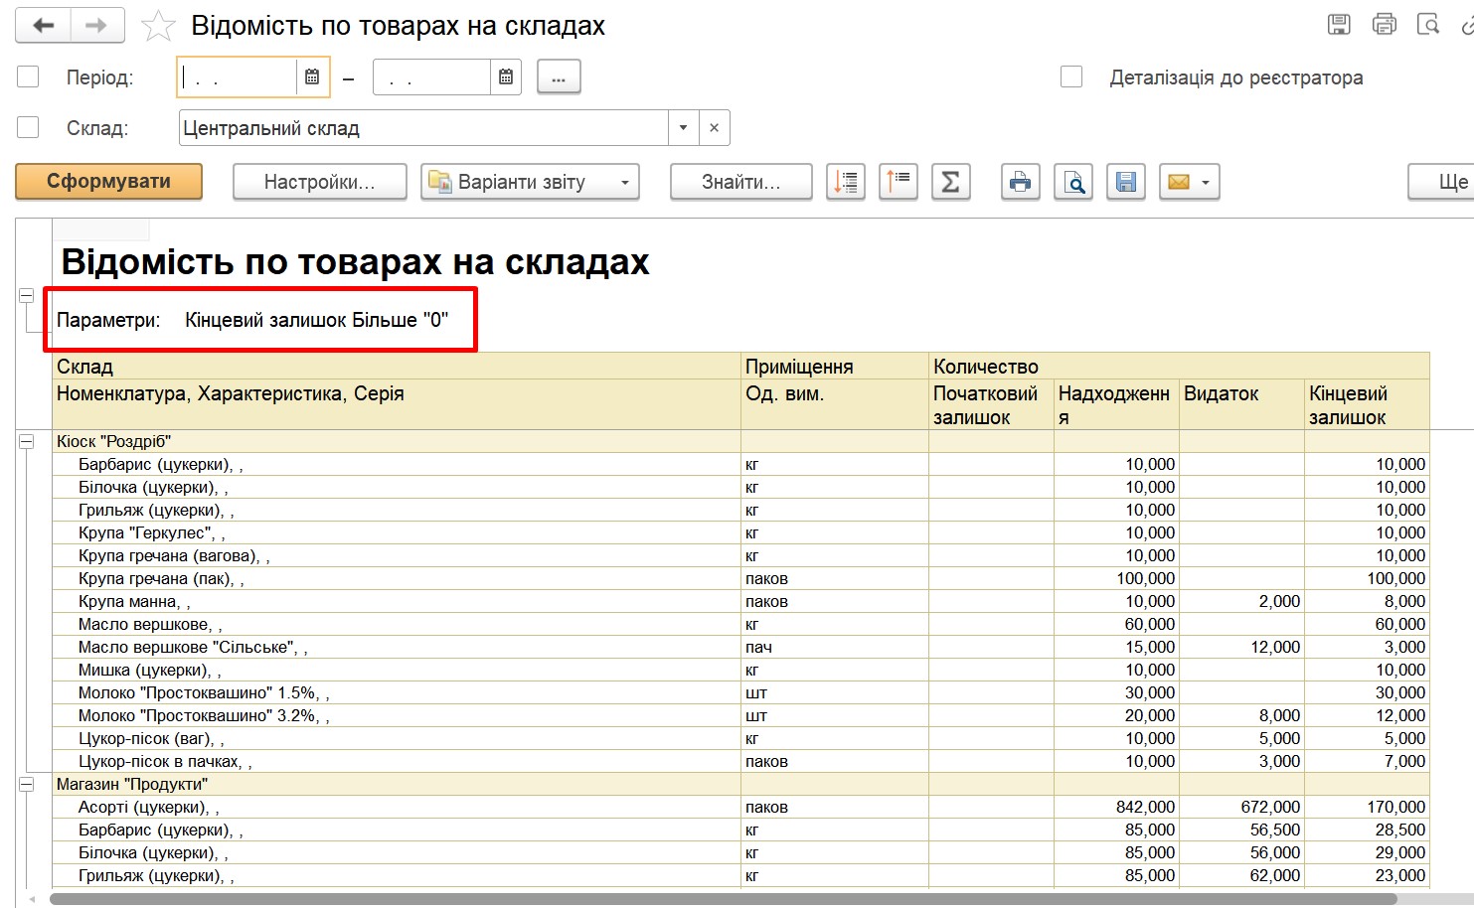
Task: Click the sum (sigma) toolbar icon
Action: (951, 182)
